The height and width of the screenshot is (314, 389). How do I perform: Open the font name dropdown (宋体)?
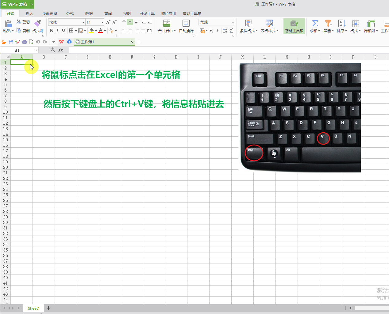click(83, 22)
